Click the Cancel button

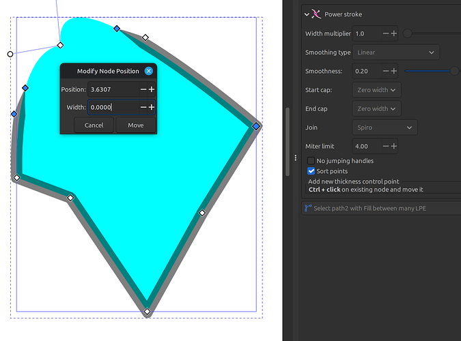(94, 125)
